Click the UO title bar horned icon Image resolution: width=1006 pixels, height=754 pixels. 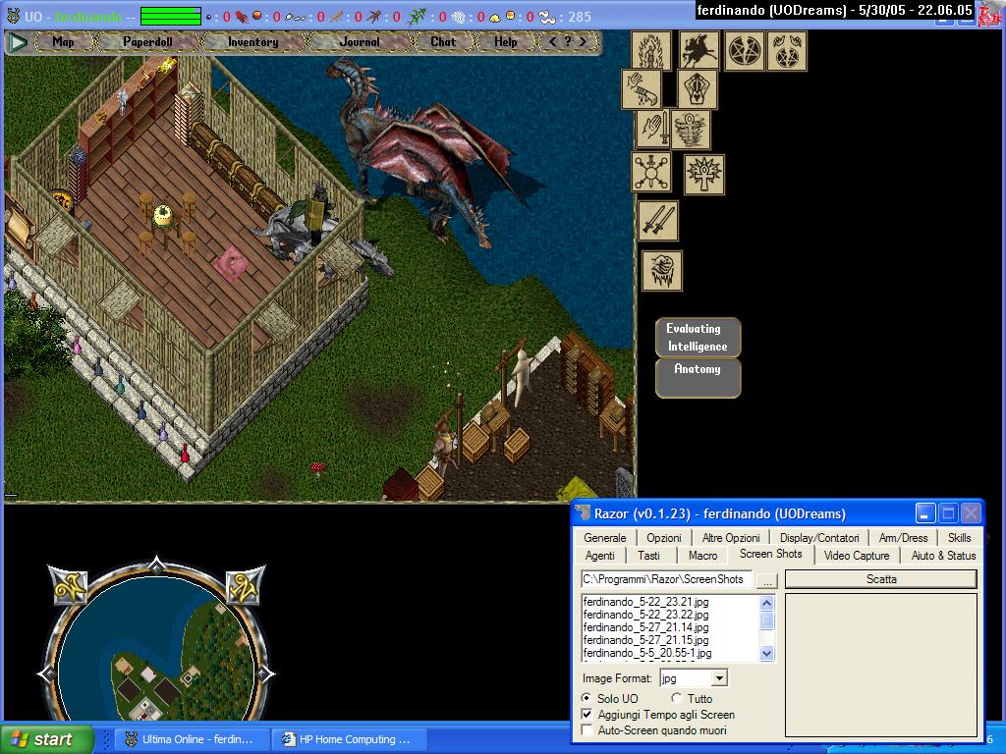click(x=13, y=16)
